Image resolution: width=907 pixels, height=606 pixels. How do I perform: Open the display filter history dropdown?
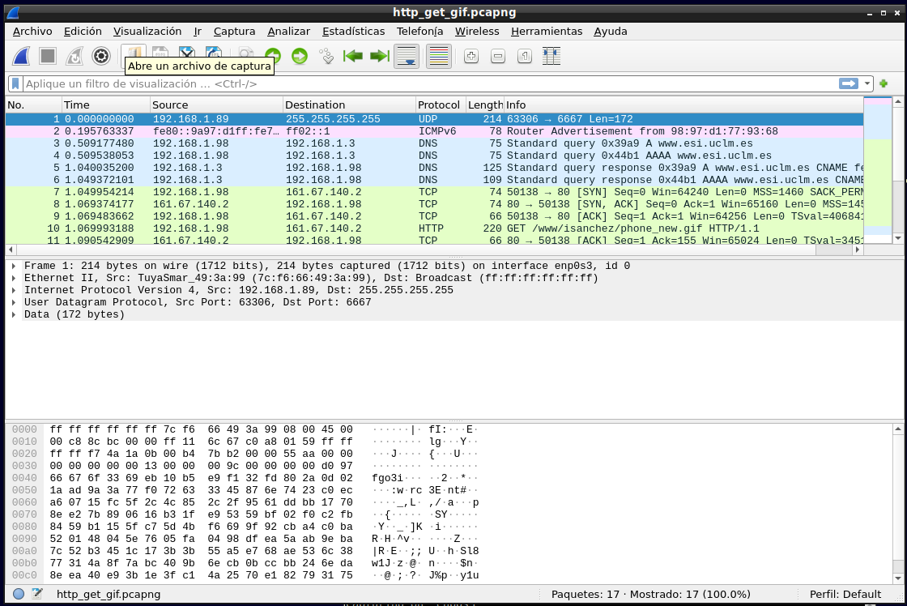(x=868, y=84)
